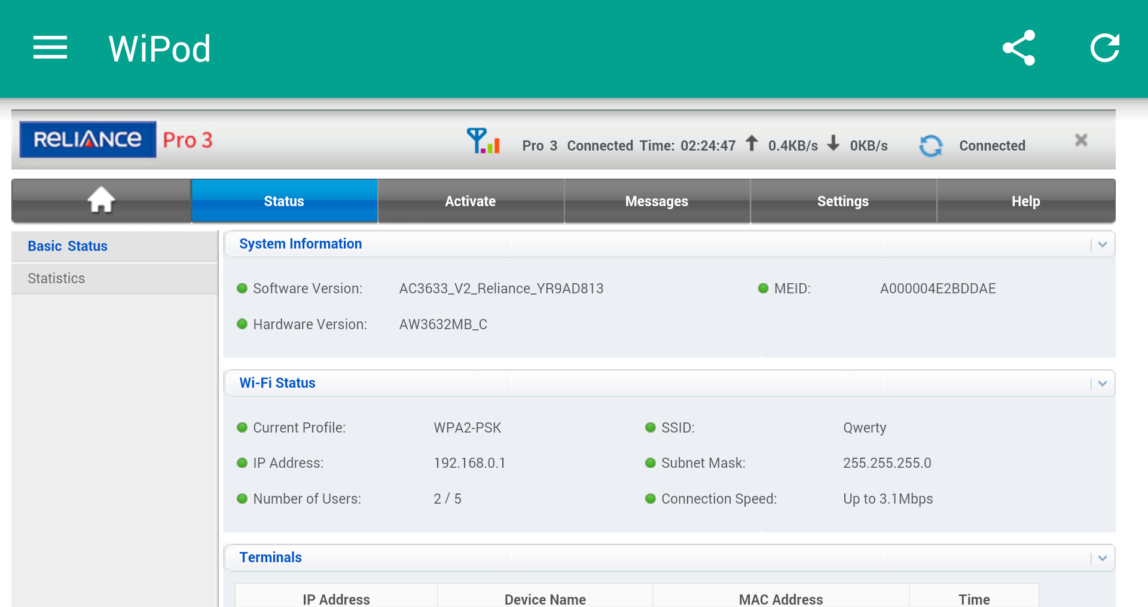The image size is (1148, 607).
Task: Click the blue connection sync icon
Action: (931, 145)
